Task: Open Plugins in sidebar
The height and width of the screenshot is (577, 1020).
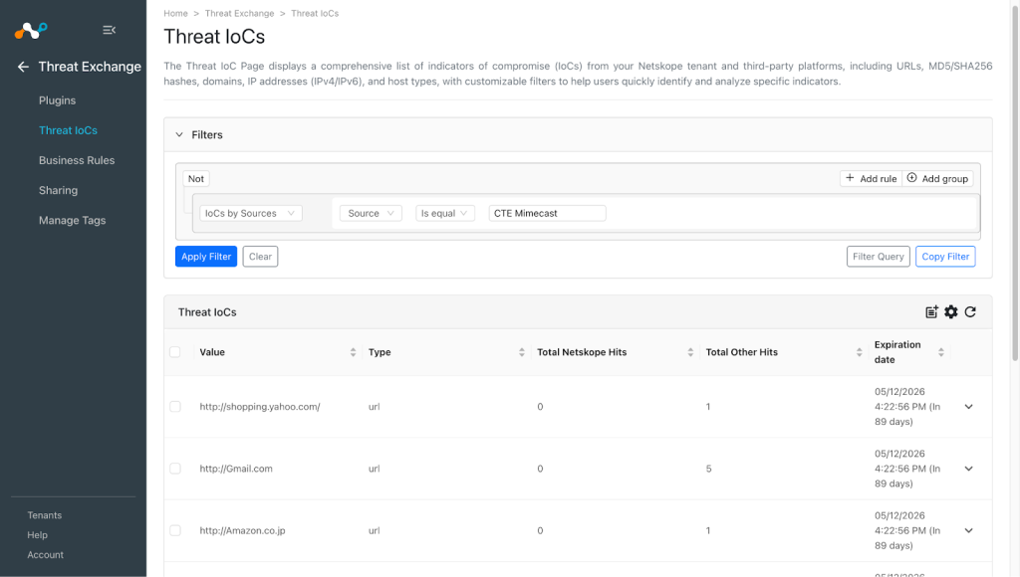Action: tap(57, 100)
